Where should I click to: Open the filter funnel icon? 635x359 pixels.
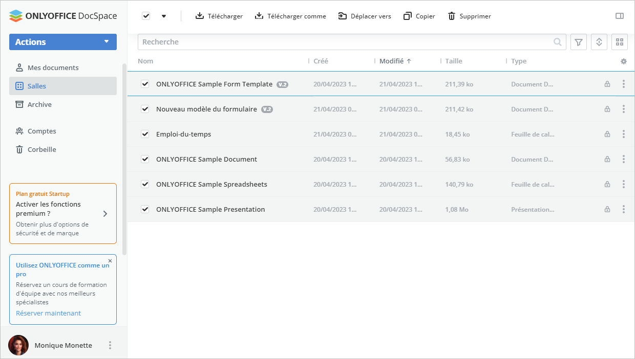pos(579,42)
